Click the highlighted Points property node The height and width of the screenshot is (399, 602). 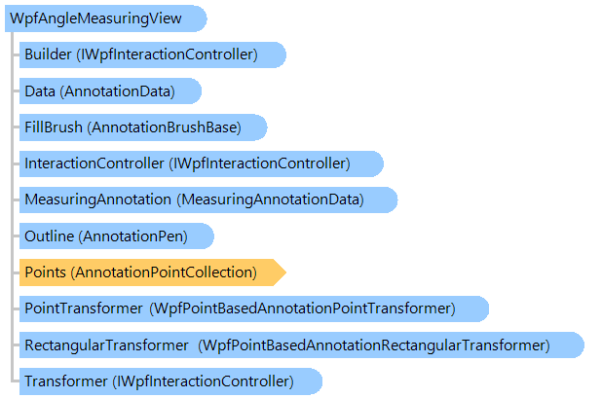[153, 272]
